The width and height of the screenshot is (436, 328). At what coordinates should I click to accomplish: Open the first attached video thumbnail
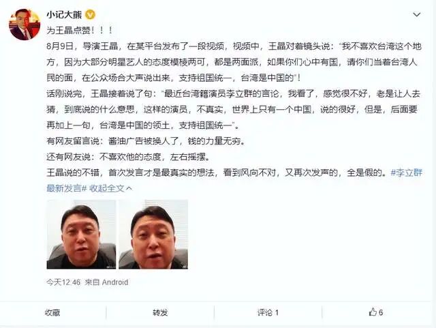[81, 234]
